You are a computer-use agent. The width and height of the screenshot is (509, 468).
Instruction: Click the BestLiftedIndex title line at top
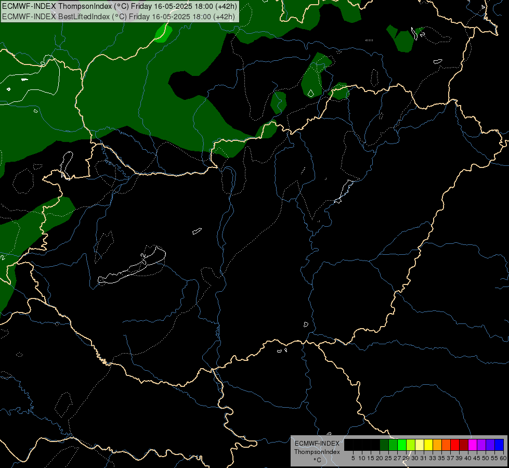[119, 17]
